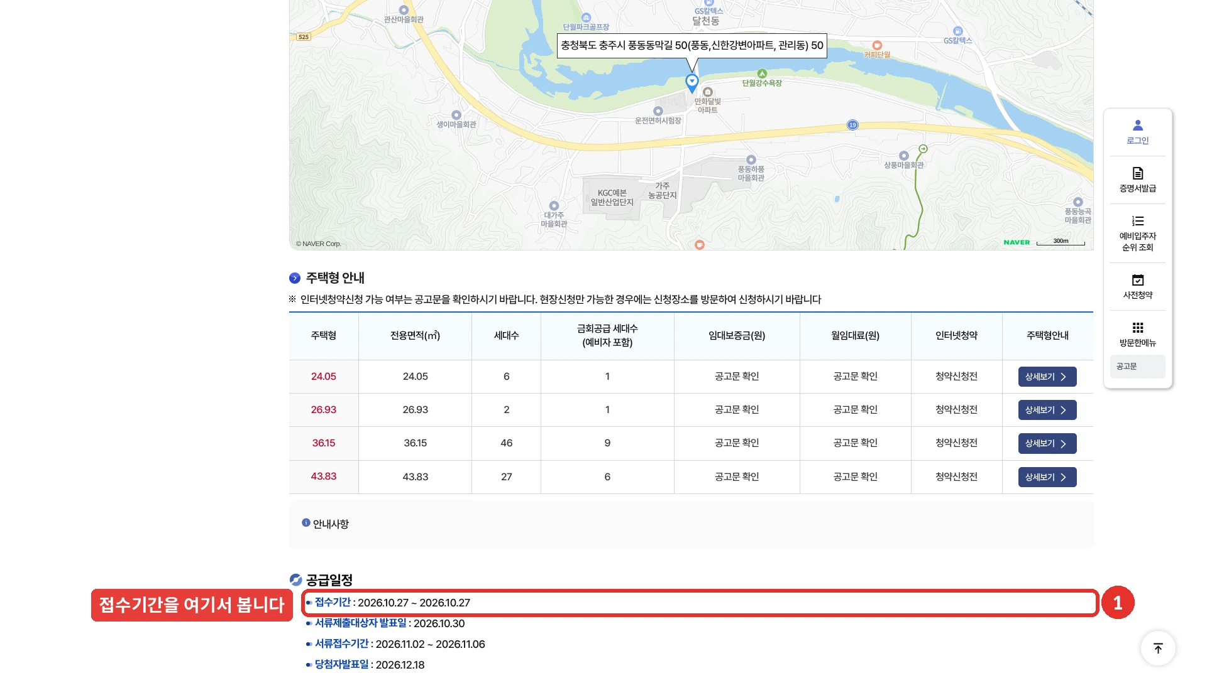Click the 청약신청전 status in 43.83 row
The height and width of the screenshot is (678, 1207).
pyautogui.click(x=956, y=477)
